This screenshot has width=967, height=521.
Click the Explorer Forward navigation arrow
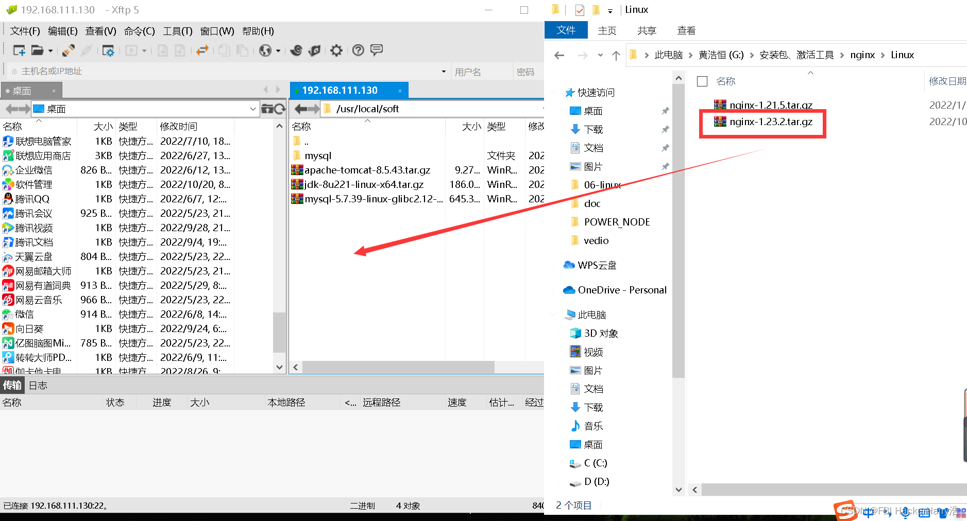pyautogui.click(x=583, y=55)
